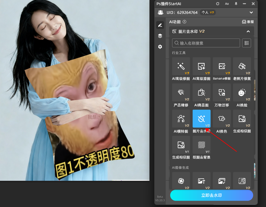
Task: Toggle the Aa text size button
Action: point(227,4)
